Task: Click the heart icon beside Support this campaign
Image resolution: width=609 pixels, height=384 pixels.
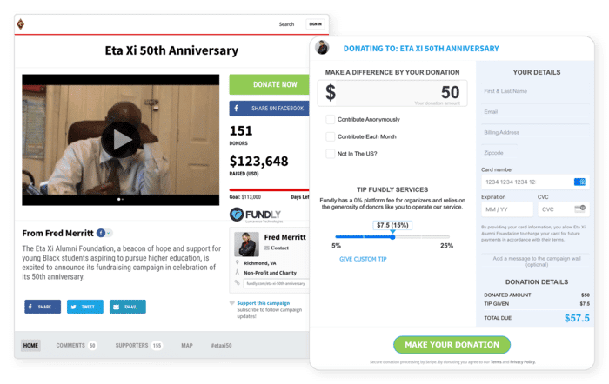Action: tap(232, 303)
